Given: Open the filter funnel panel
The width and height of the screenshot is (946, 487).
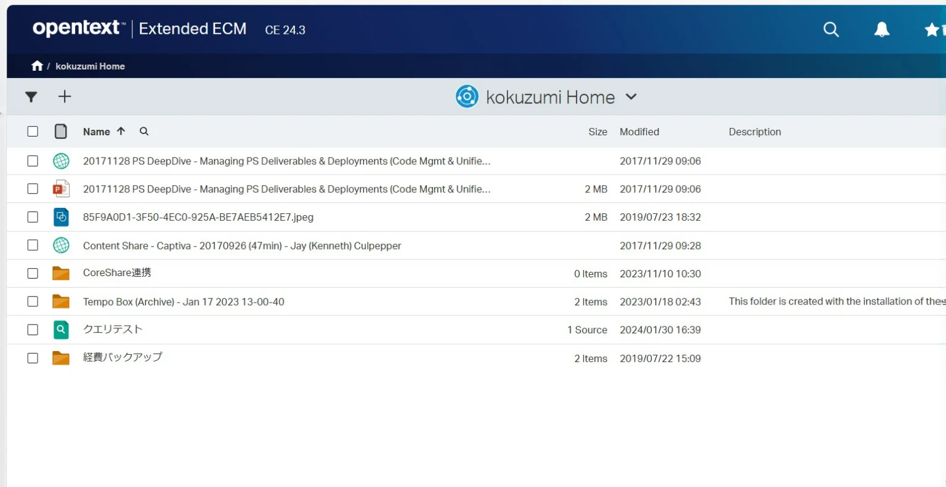Looking at the screenshot, I should click(x=31, y=97).
